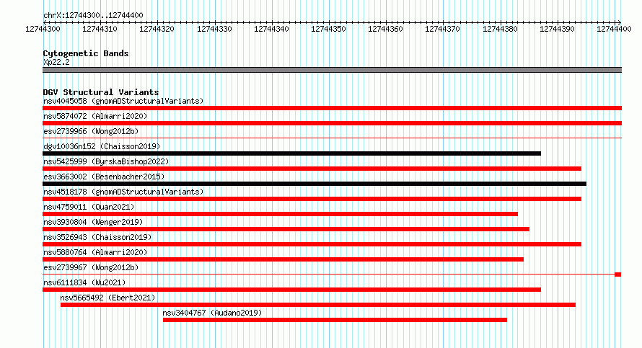This screenshot has width=642, height=348.
Task: Click ruler position 12744300
Action: coord(43,29)
